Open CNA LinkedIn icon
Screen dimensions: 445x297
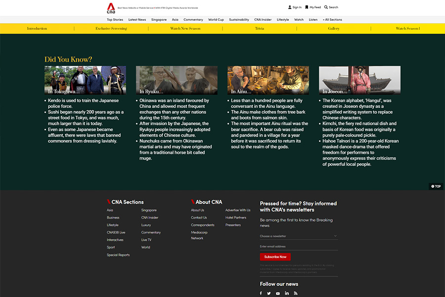287,294
